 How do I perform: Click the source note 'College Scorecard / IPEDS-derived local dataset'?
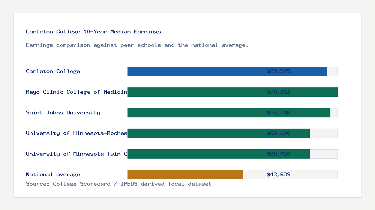(132, 184)
